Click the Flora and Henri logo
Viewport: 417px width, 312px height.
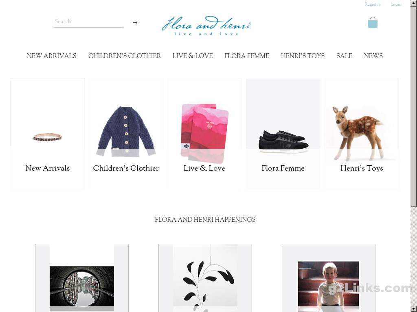click(x=206, y=26)
